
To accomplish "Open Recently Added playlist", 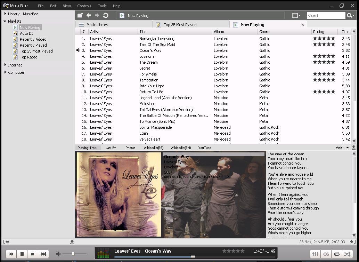I will [33, 39].
